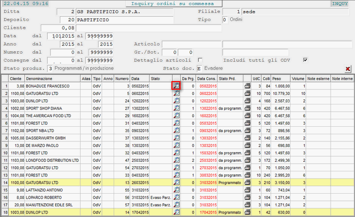Print icon for DASSERWURTH GMBH row
The width and height of the screenshot is (355, 217).
pyautogui.click(x=247, y=138)
